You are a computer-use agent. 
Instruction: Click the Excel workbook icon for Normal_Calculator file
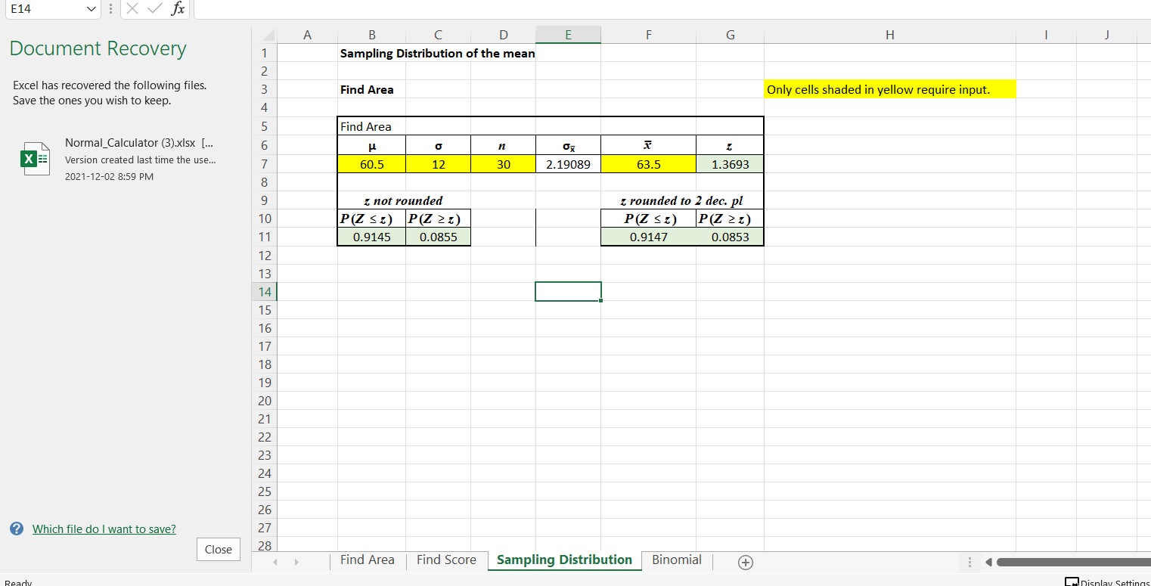point(35,159)
